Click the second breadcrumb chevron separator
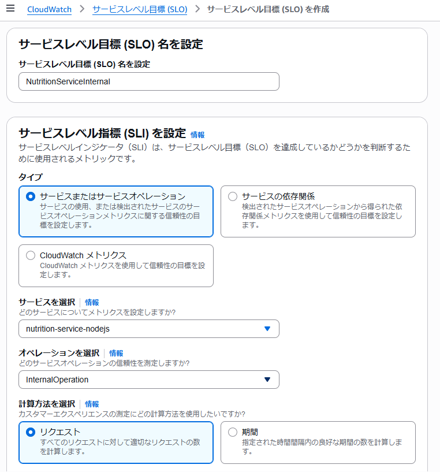440x472 pixels. [197, 10]
